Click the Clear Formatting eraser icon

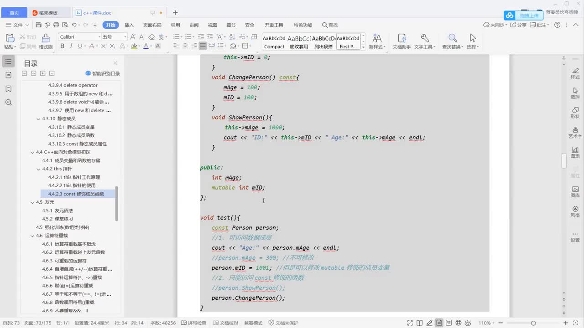click(x=151, y=37)
